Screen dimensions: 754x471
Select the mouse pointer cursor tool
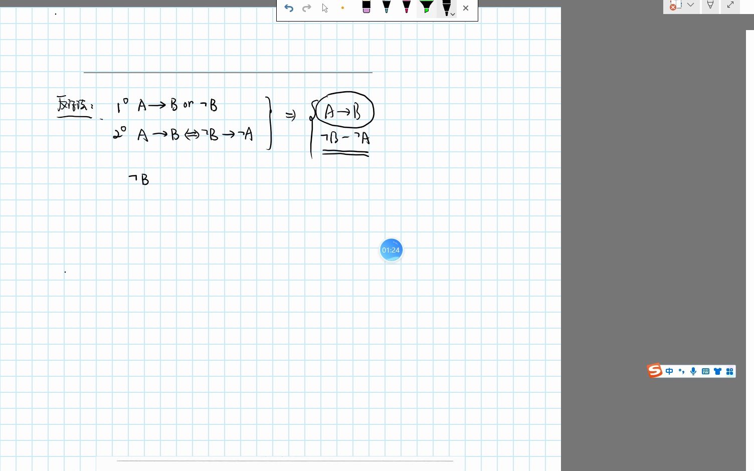pos(325,8)
